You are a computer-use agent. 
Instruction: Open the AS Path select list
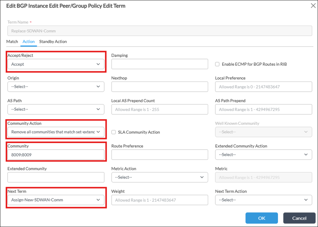pos(56,109)
